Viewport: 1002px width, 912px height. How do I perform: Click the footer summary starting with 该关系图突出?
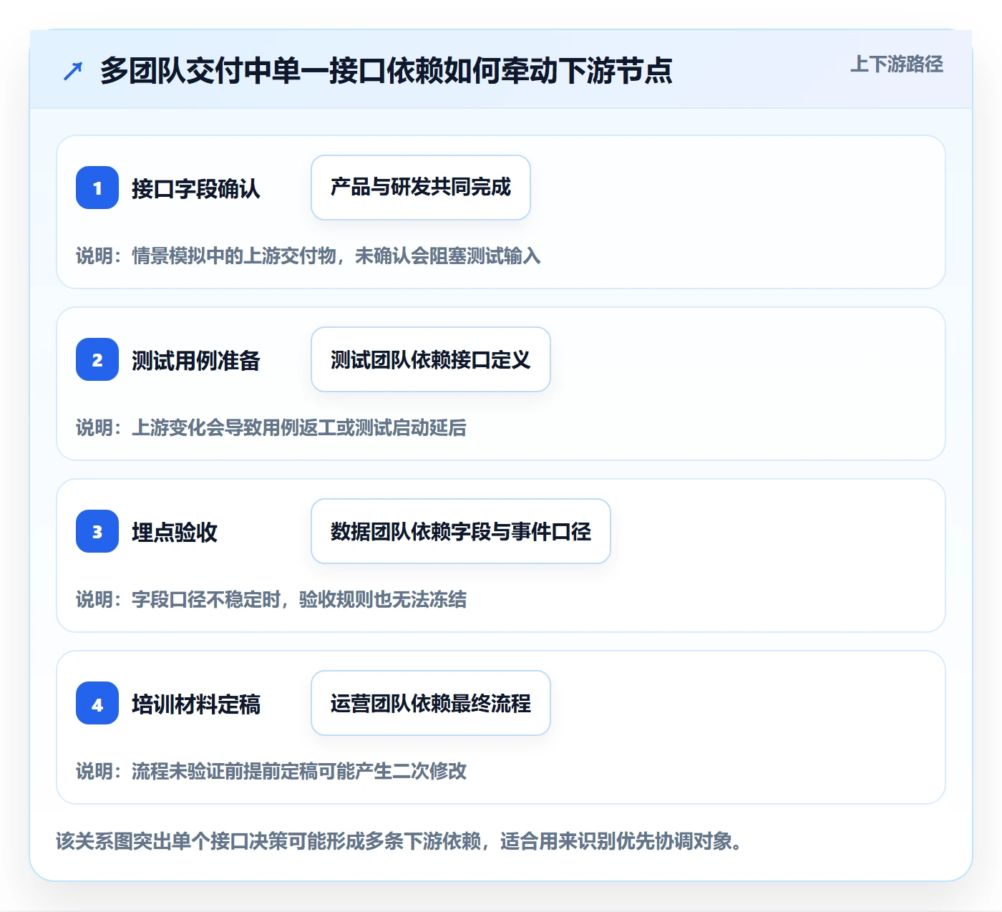click(400, 840)
